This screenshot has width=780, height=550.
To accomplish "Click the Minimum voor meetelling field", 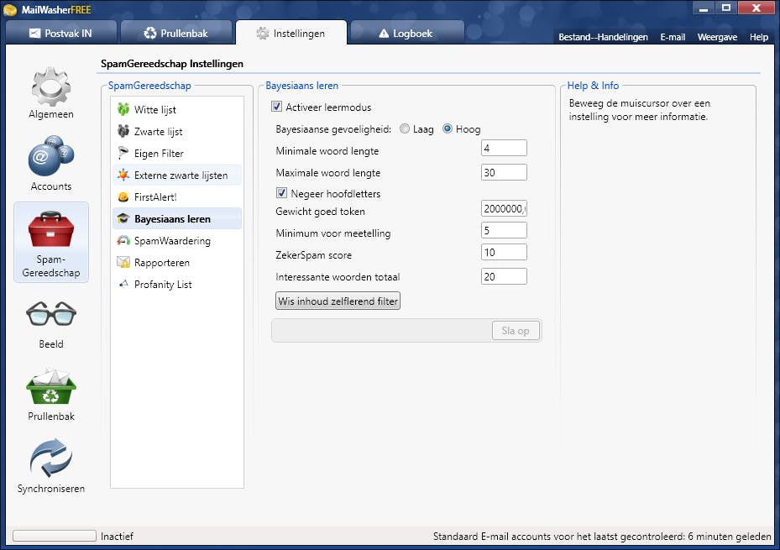I will (x=504, y=231).
